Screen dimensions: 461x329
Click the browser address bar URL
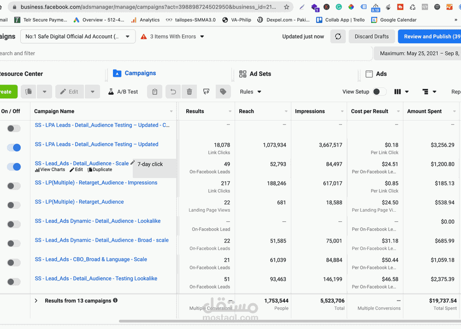tap(148, 7)
